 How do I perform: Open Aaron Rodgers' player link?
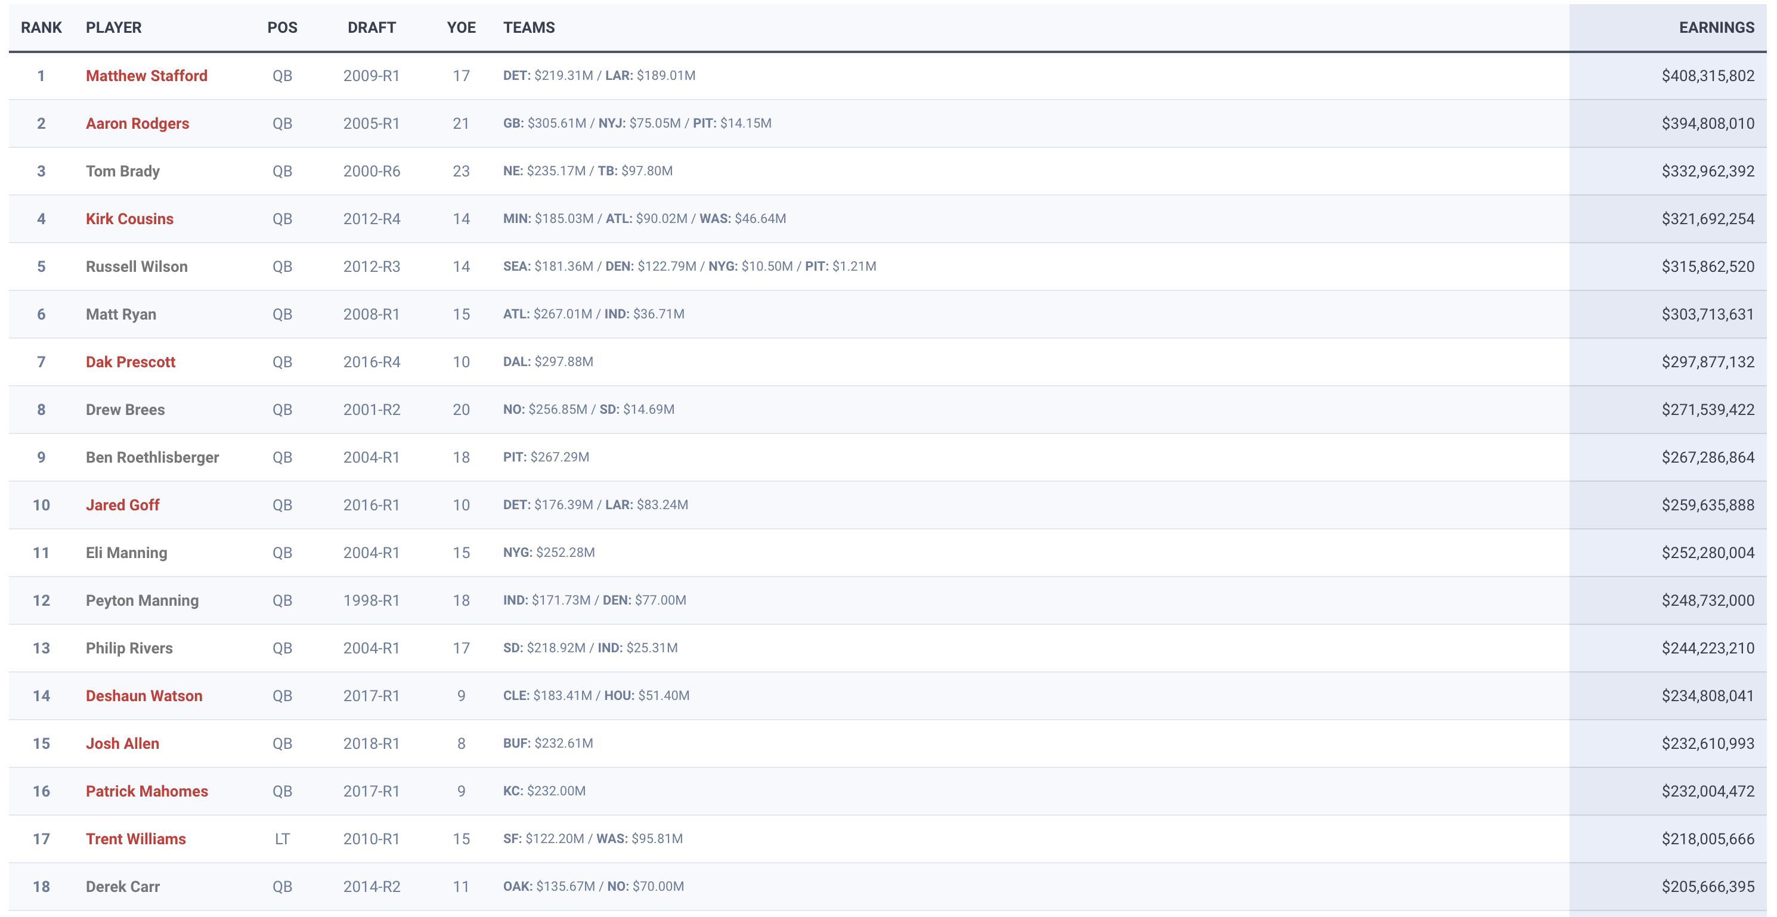coord(137,123)
